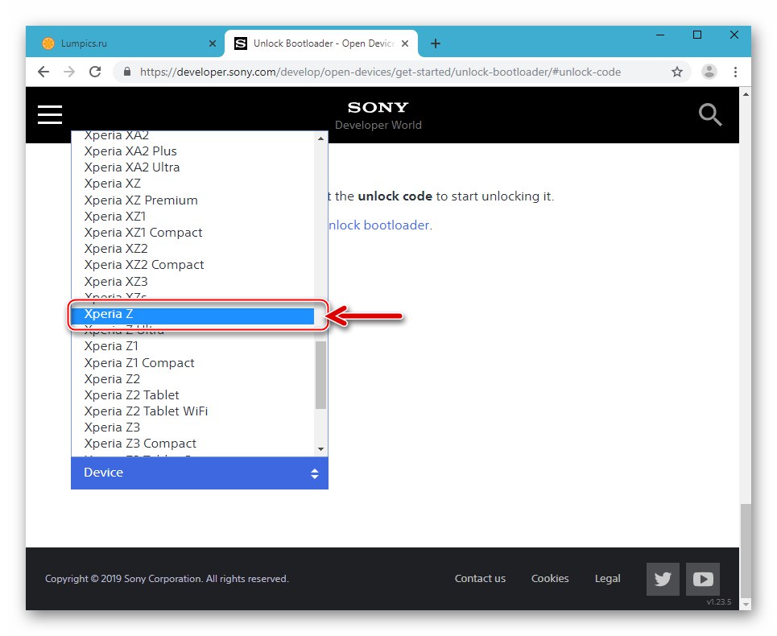Bookmark this page with the star icon
Viewport: 777px width, 636px height.
click(677, 72)
